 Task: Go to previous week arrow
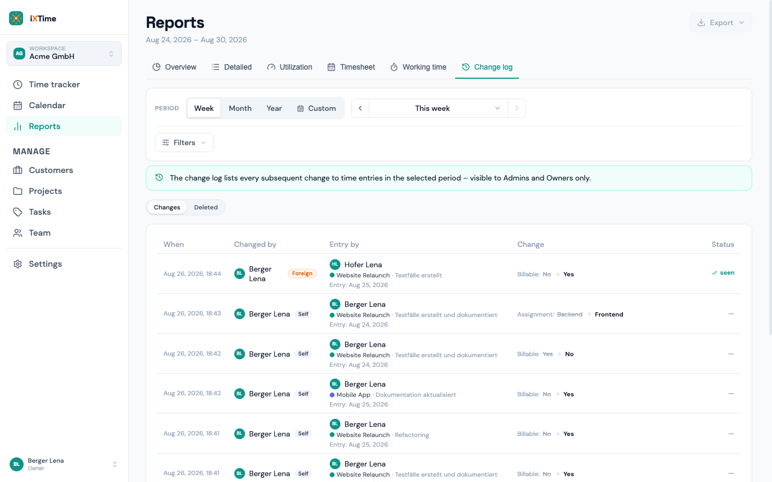(x=360, y=108)
